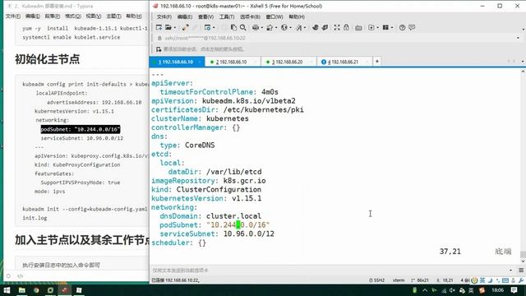The width and height of the screenshot is (526, 296).
Task: Open Xshell 查看(V) menu
Action: 205,16
